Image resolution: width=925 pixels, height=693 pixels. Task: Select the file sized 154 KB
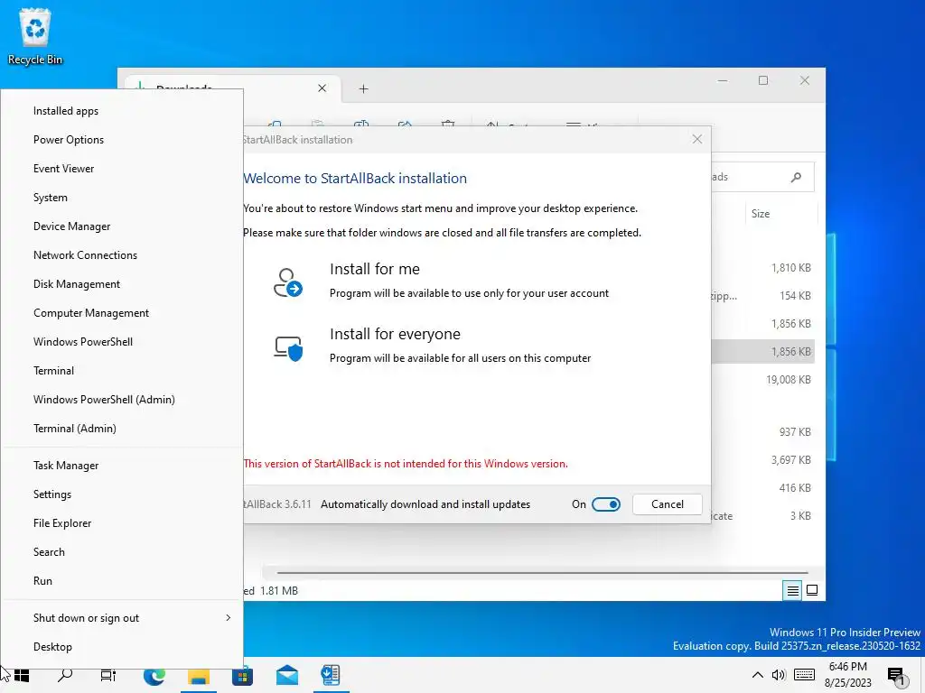click(x=795, y=296)
